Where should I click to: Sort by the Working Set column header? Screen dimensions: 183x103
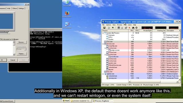point(159,31)
